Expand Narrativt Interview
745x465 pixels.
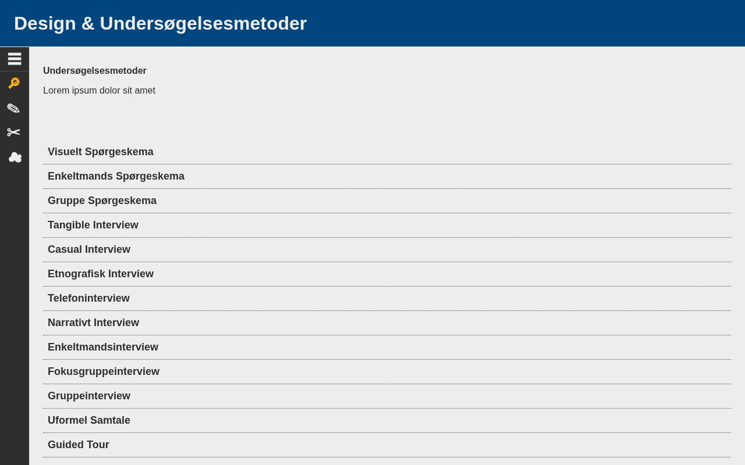click(93, 323)
